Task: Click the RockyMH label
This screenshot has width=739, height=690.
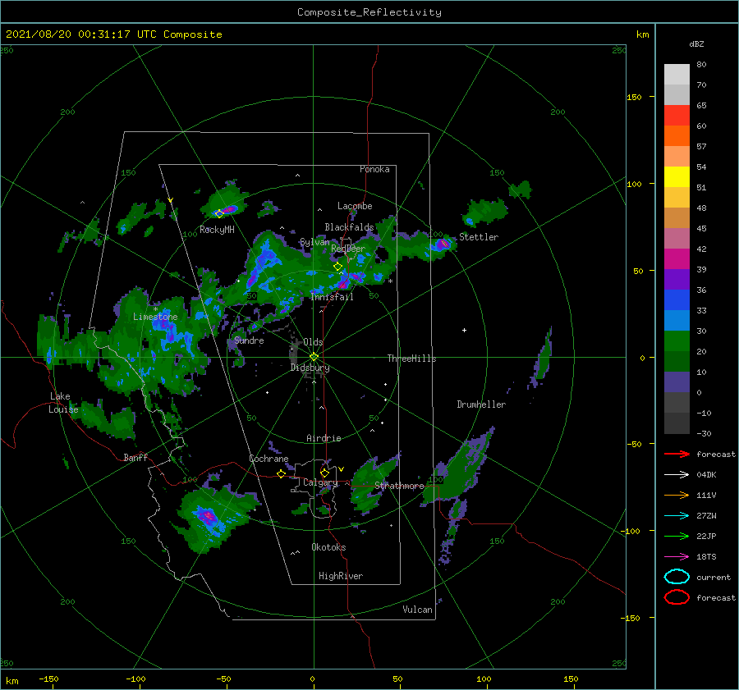Action: [217, 230]
